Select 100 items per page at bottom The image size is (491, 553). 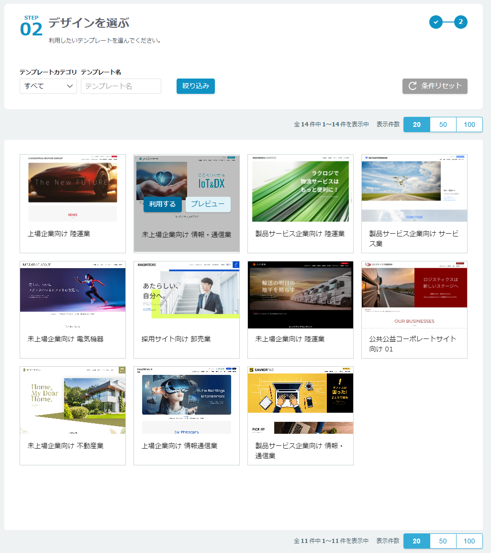[x=469, y=541]
